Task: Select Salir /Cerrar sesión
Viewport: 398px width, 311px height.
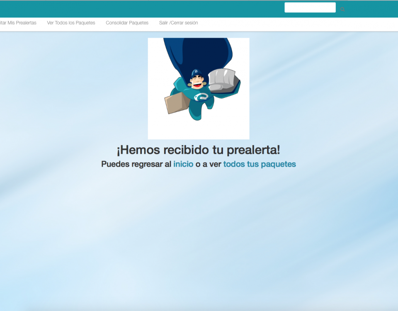Action: point(178,23)
